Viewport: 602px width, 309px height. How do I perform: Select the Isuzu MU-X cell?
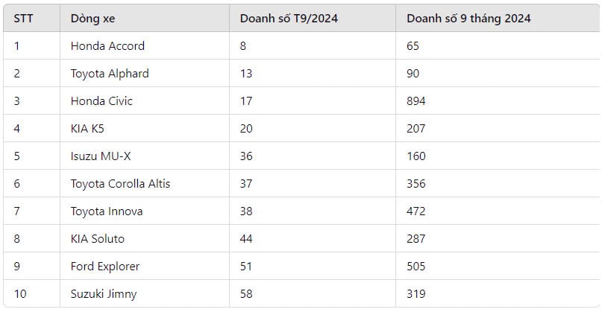point(145,156)
